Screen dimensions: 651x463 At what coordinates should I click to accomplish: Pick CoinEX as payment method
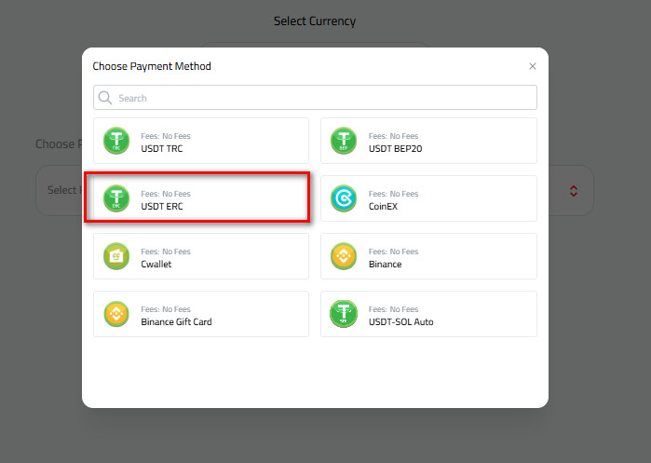[x=429, y=198]
